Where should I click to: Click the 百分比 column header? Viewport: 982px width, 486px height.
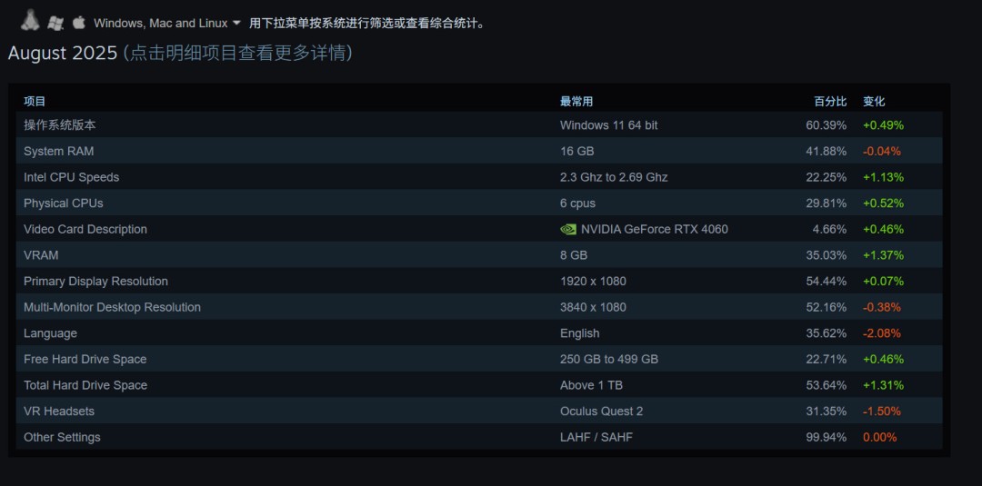pyautogui.click(x=830, y=102)
